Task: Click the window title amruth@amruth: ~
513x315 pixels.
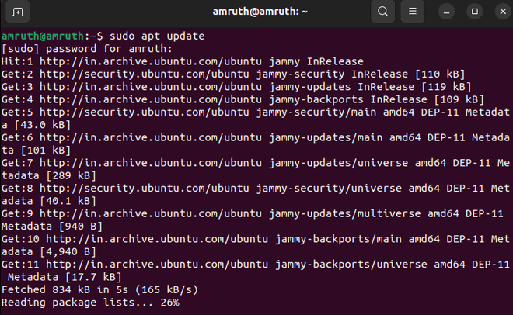Action: [256, 12]
